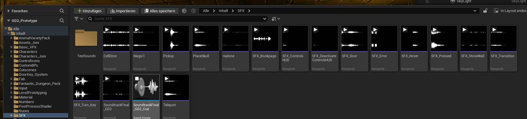Image resolution: width=527 pixels, height=119 pixels.
Task: Select the CustomBPs folder
Action: click(28, 65)
